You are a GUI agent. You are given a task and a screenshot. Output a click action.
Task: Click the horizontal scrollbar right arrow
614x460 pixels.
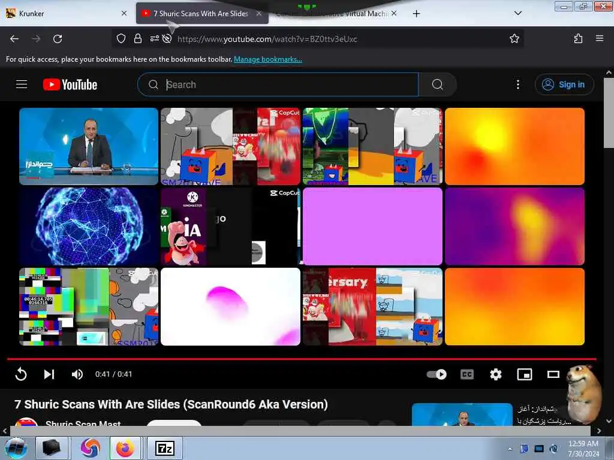599,431
